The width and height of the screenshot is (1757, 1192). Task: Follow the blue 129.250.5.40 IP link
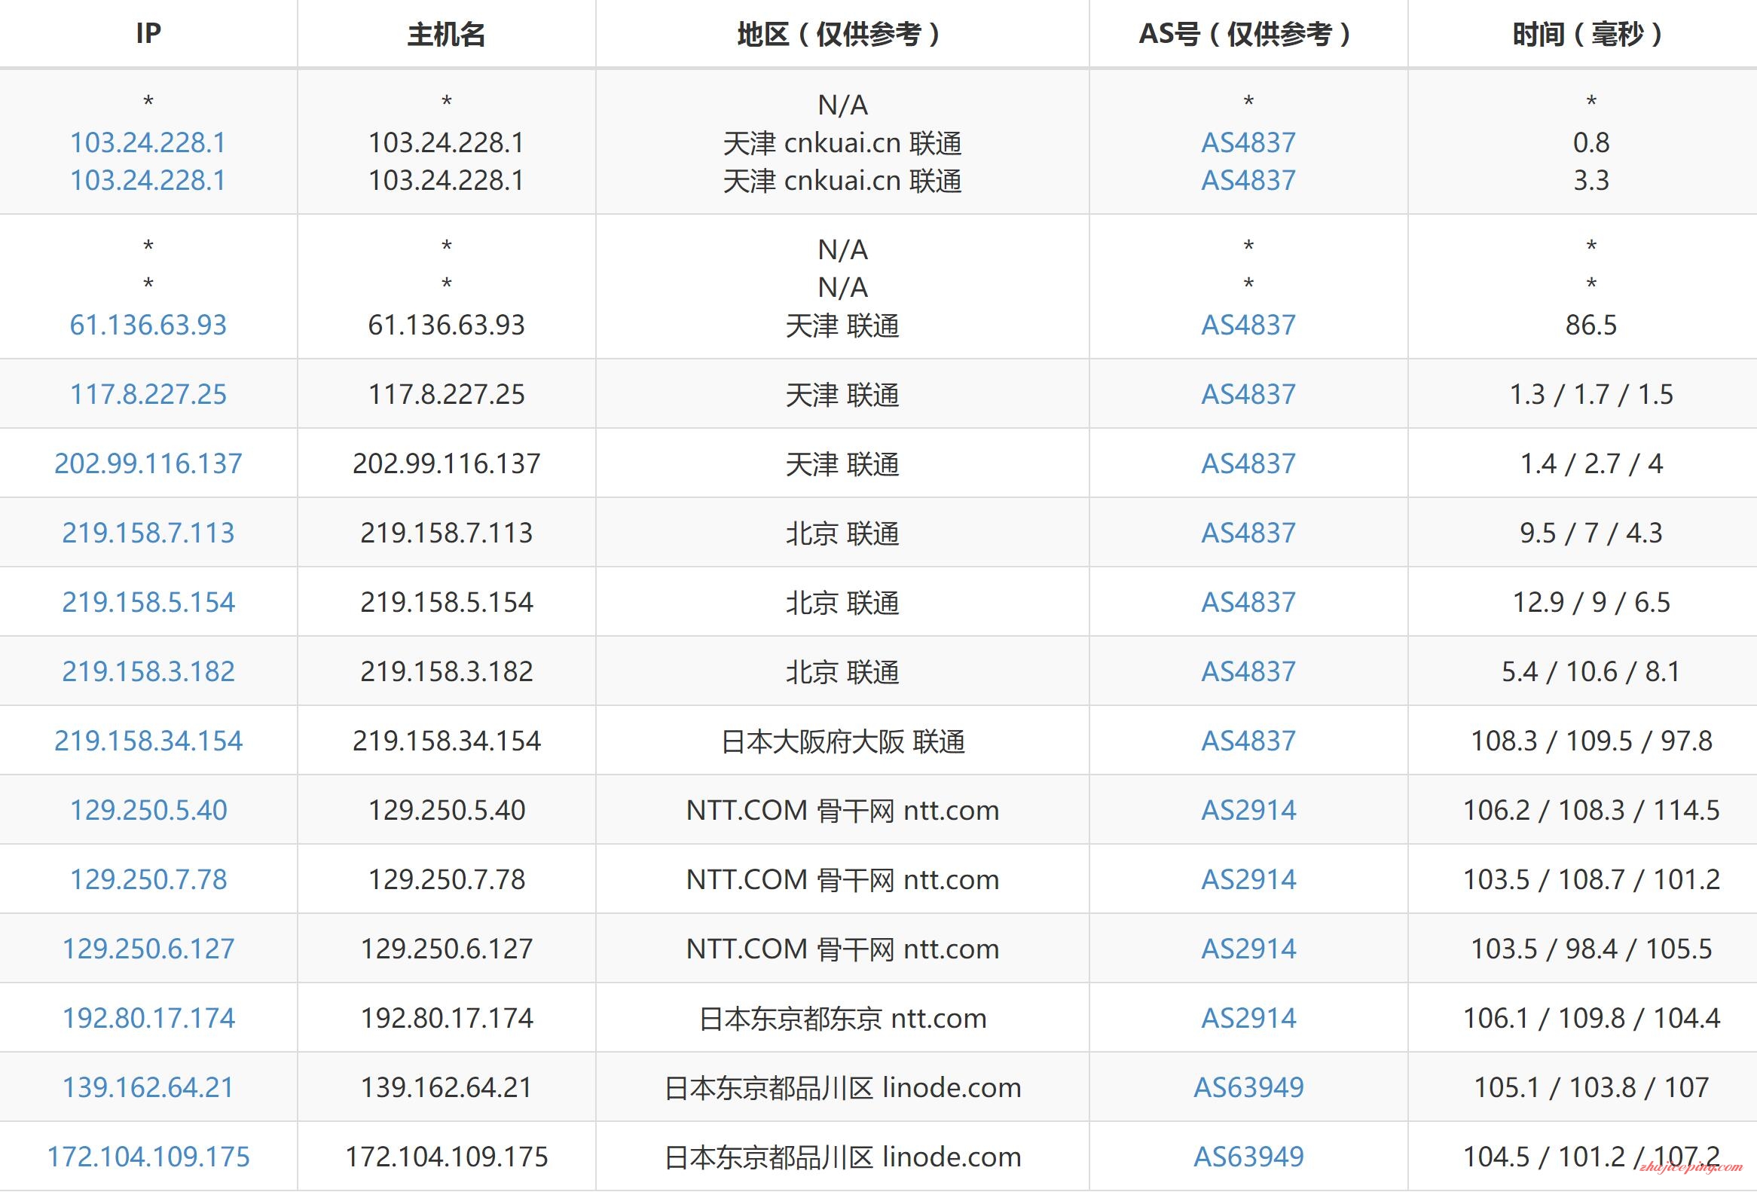point(148,810)
